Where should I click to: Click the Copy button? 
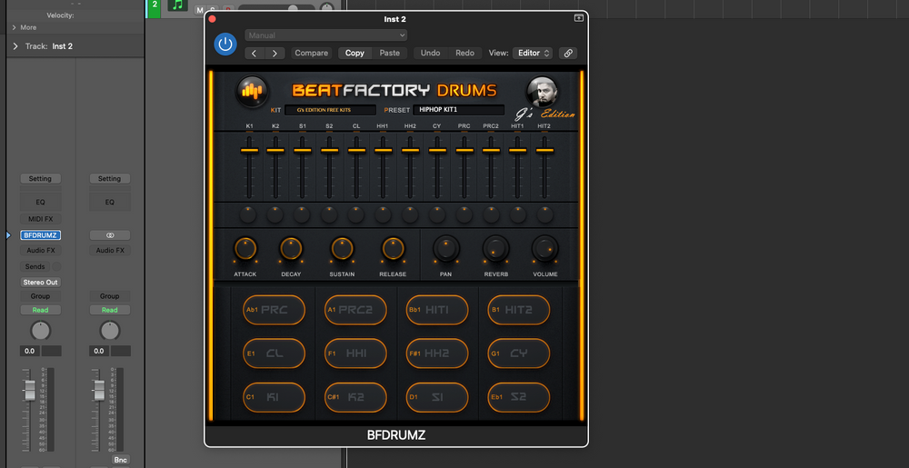tap(355, 53)
